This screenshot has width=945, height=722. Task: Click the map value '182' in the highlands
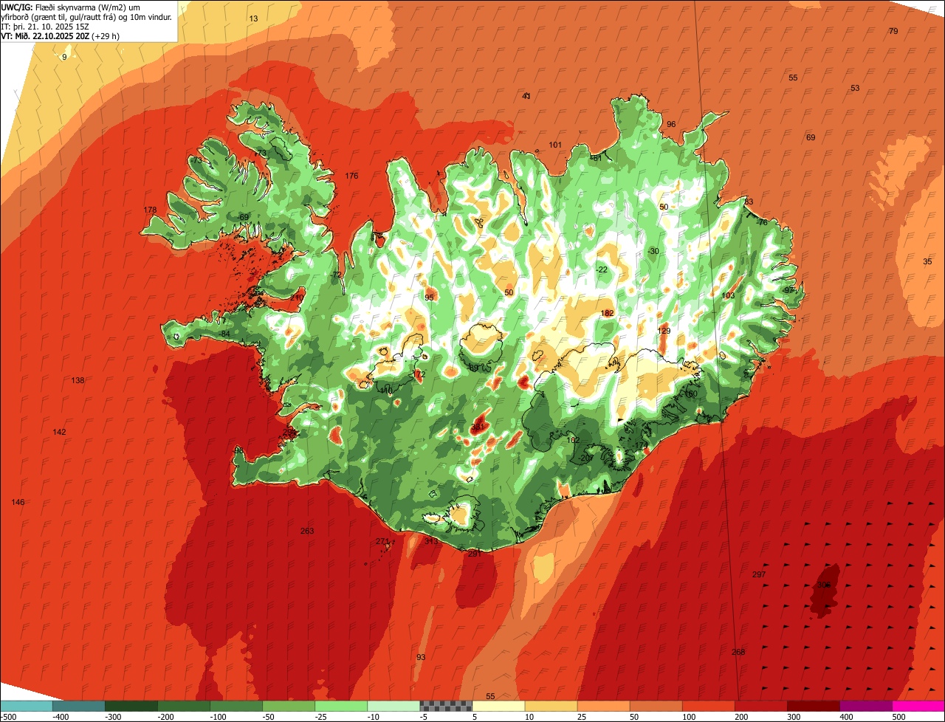point(607,313)
